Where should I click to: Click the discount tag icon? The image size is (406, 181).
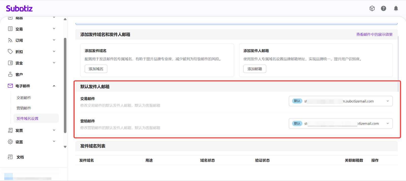[10, 52]
